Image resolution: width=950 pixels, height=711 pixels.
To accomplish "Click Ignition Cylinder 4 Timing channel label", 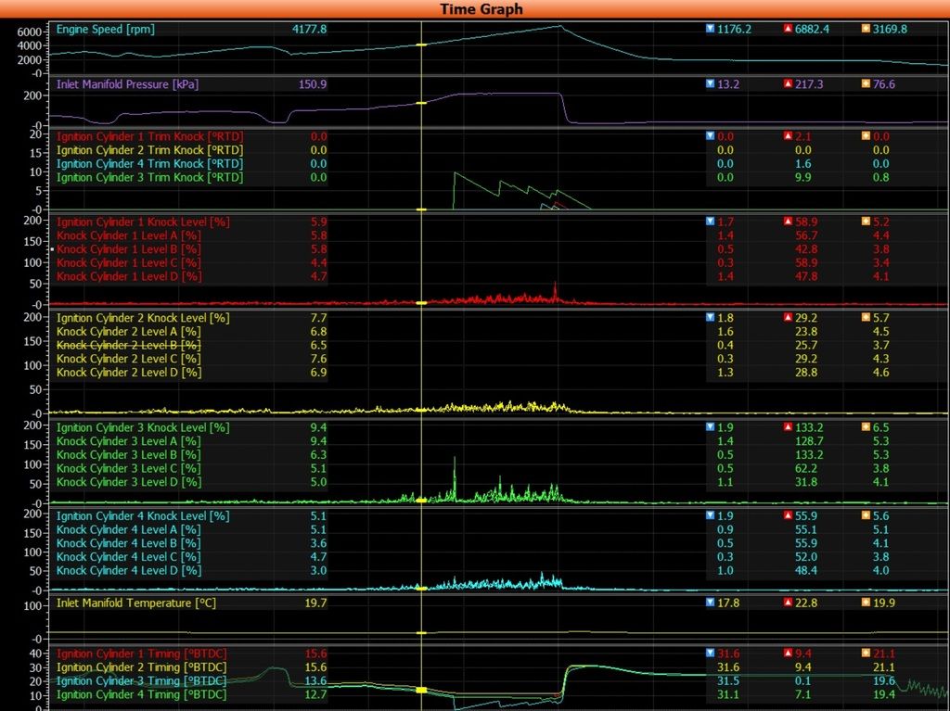I will [x=141, y=694].
